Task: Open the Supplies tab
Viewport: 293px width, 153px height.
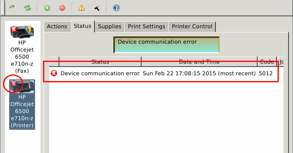Action: coord(110,27)
